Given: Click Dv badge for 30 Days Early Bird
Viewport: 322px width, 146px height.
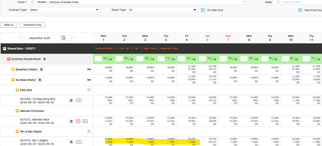Looking at the screenshot, I should (79, 100).
